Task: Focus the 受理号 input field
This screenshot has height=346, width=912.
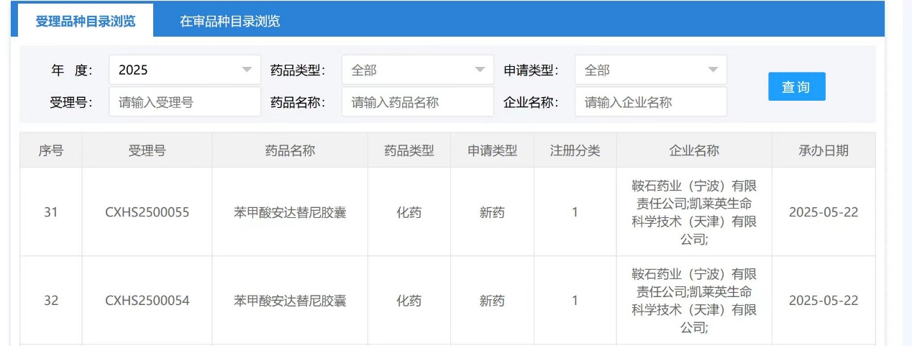Action: [184, 102]
